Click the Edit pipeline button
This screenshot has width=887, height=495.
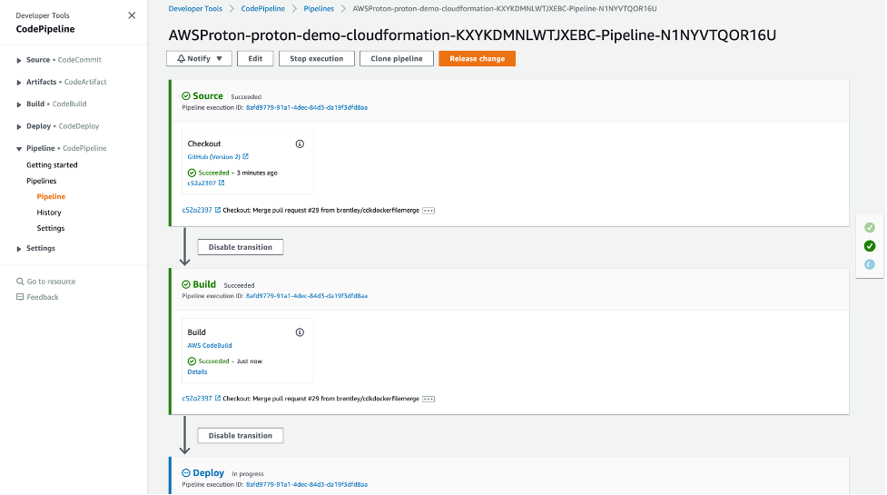[255, 58]
